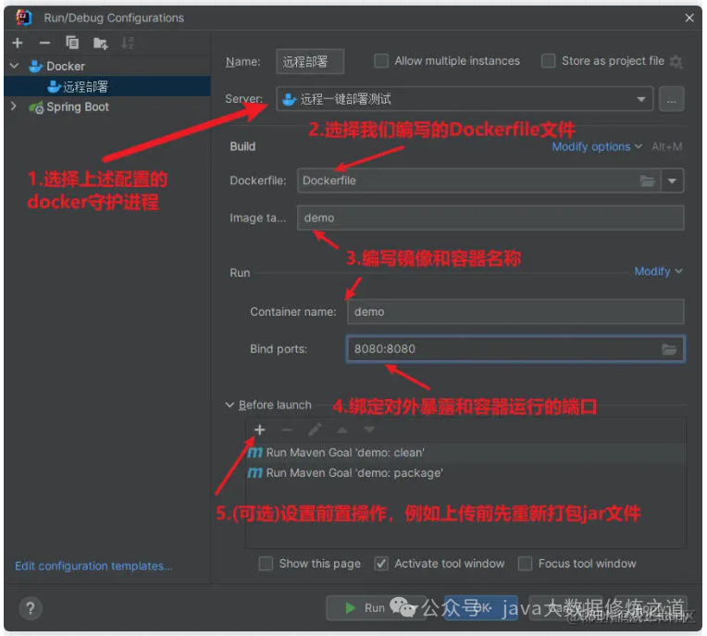This screenshot has height=636, width=707.
Task: Add a new run configuration
Action: coord(18,43)
